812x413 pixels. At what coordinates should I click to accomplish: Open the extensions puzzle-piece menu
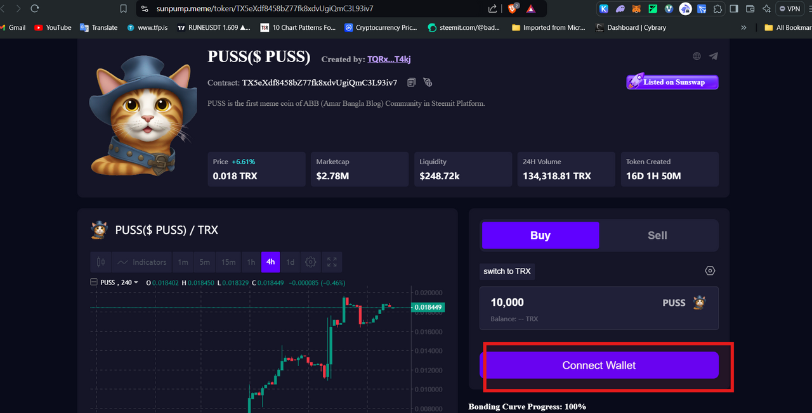click(x=717, y=9)
